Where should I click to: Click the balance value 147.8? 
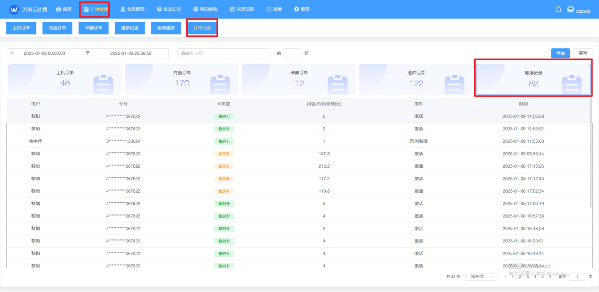point(324,154)
